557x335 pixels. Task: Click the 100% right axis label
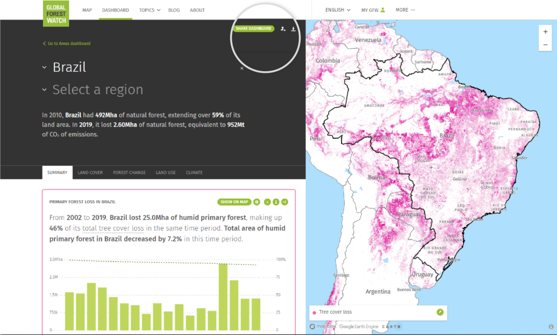point(281,259)
